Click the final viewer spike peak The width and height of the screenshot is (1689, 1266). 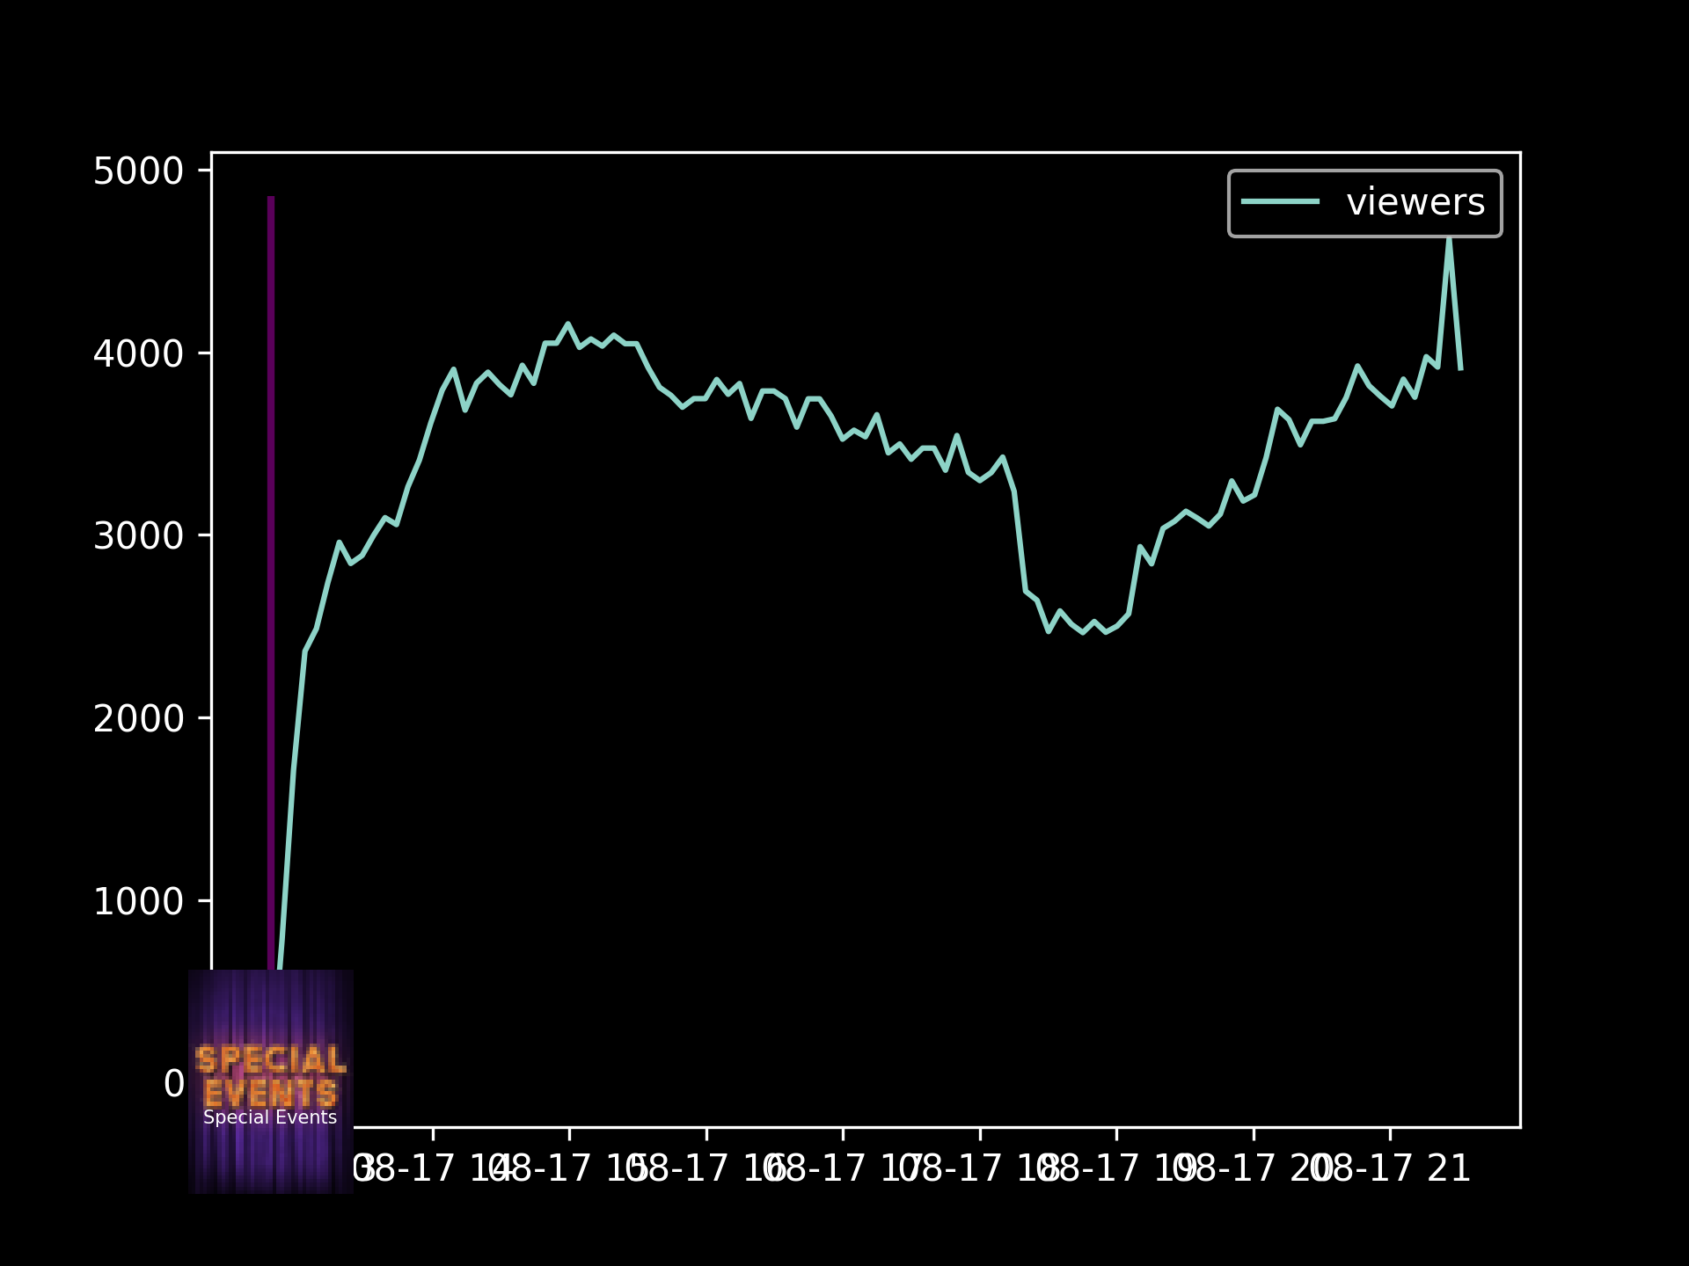[1449, 241]
